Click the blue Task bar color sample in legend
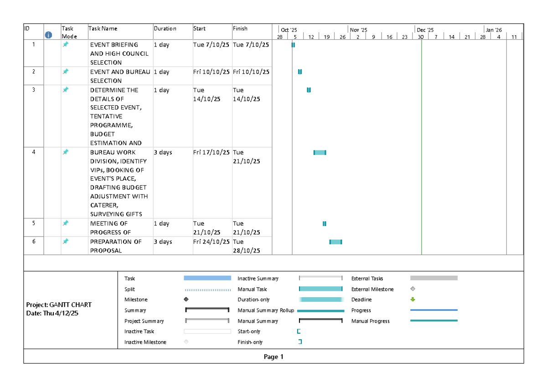The height and width of the screenshot is (387, 547). [206, 278]
